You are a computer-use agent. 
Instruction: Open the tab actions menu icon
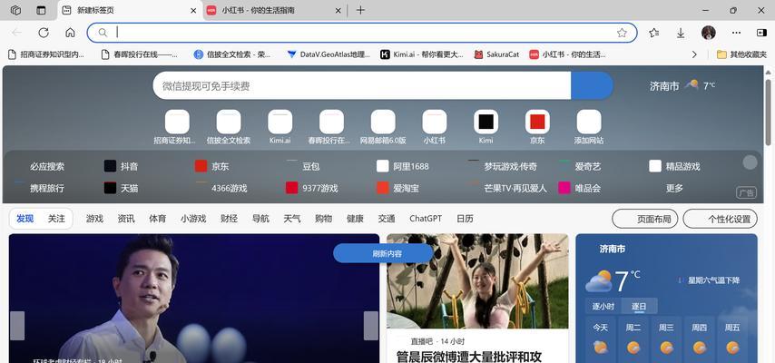coord(41,10)
